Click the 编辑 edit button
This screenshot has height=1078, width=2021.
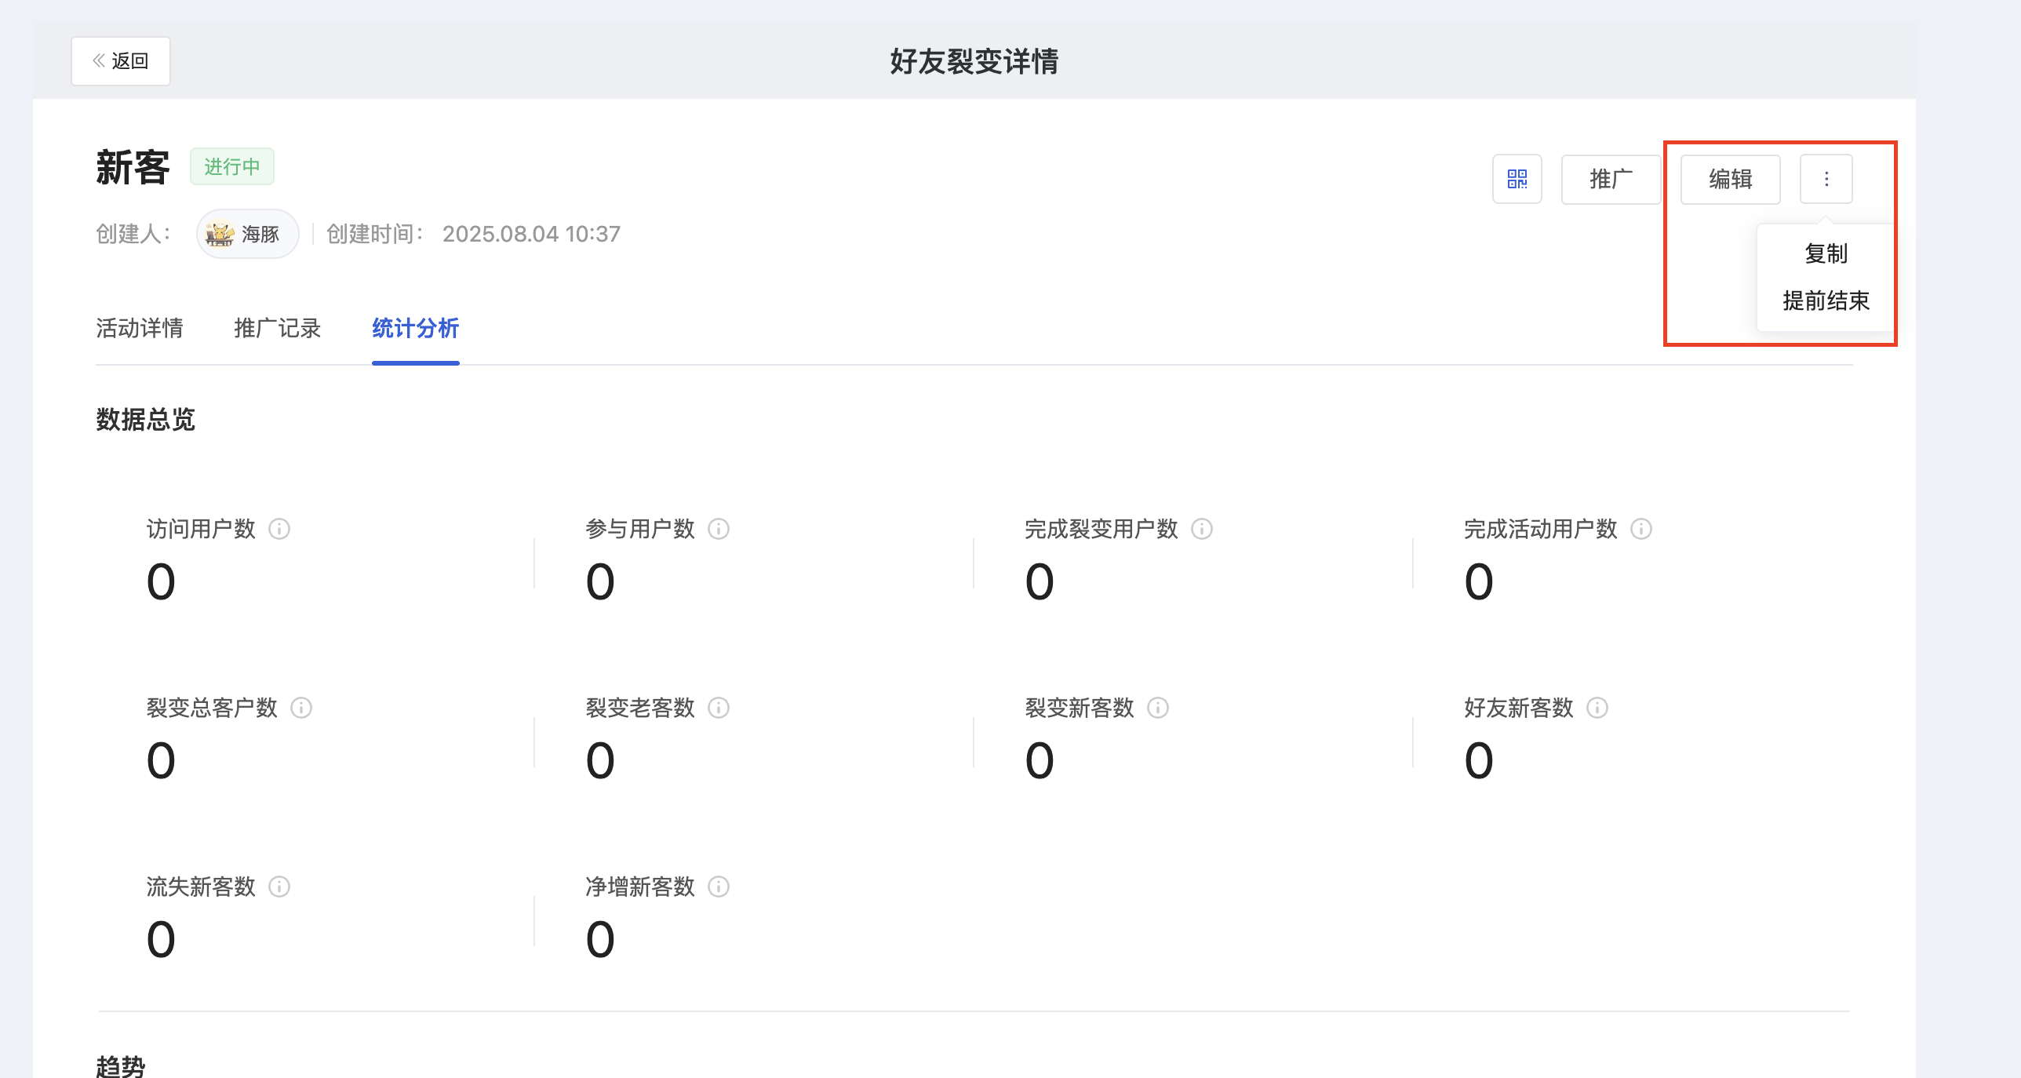pyautogui.click(x=1730, y=179)
